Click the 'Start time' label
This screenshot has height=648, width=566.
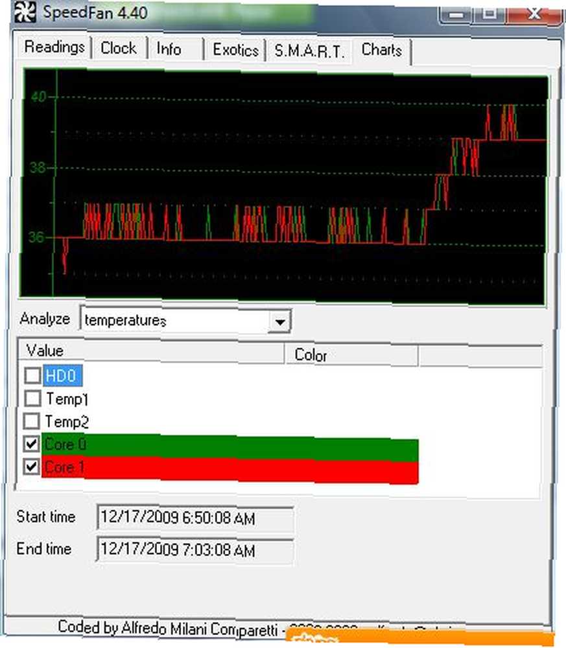click(46, 516)
